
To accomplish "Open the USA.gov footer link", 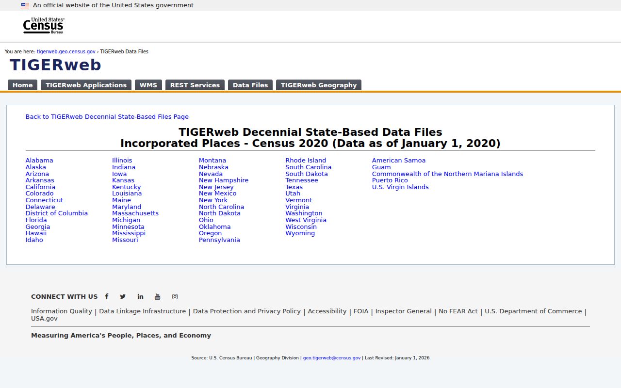I will tap(44, 319).
